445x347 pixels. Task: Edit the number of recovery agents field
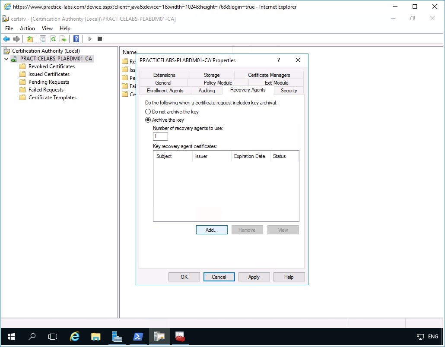(x=160, y=136)
